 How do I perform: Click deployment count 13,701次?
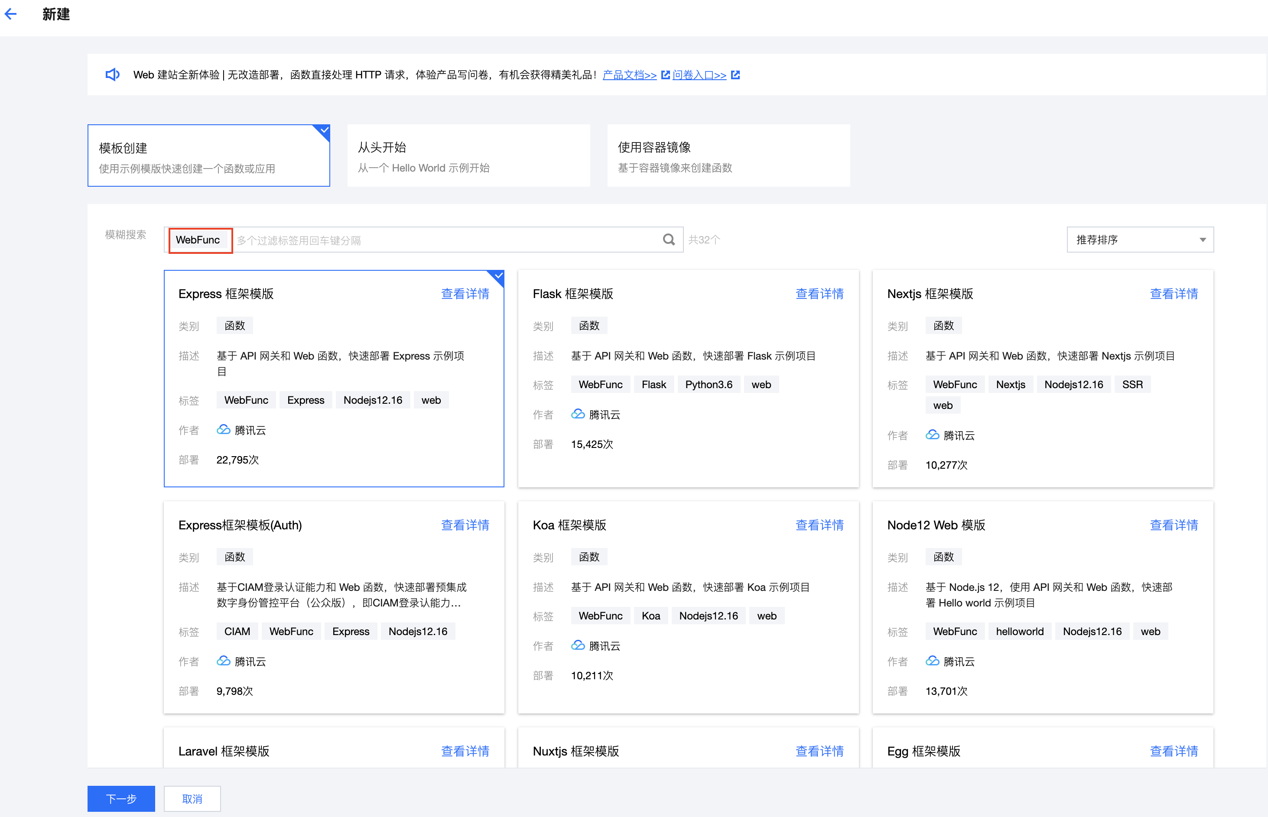click(x=946, y=691)
